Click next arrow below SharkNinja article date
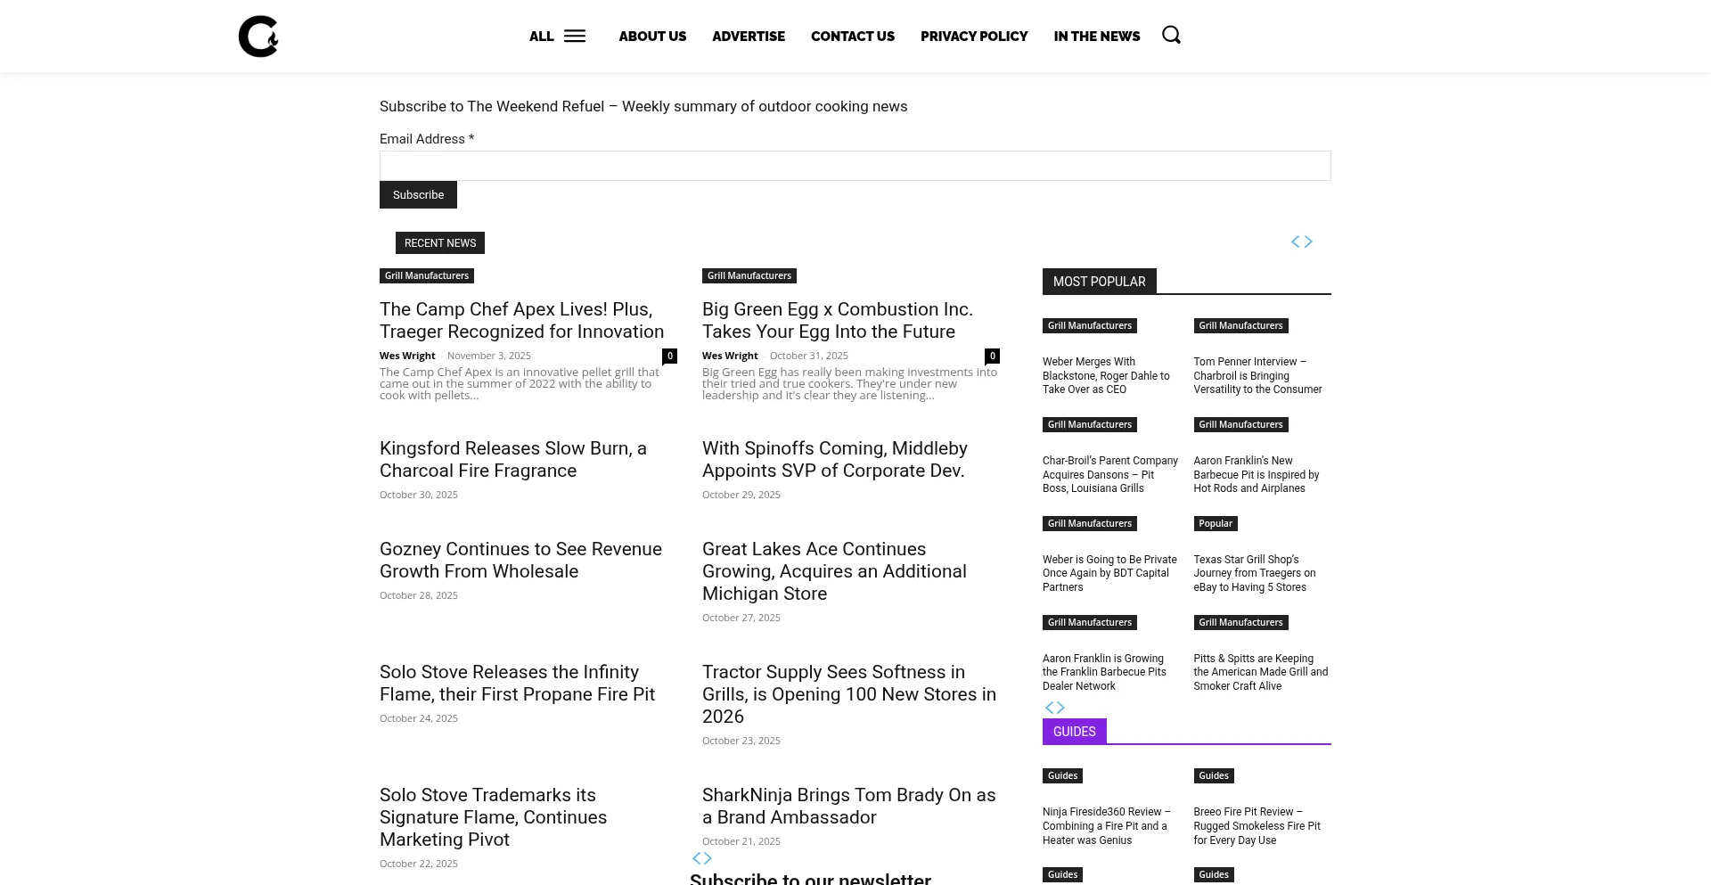Image resolution: width=1711 pixels, height=885 pixels. point(708,858)
